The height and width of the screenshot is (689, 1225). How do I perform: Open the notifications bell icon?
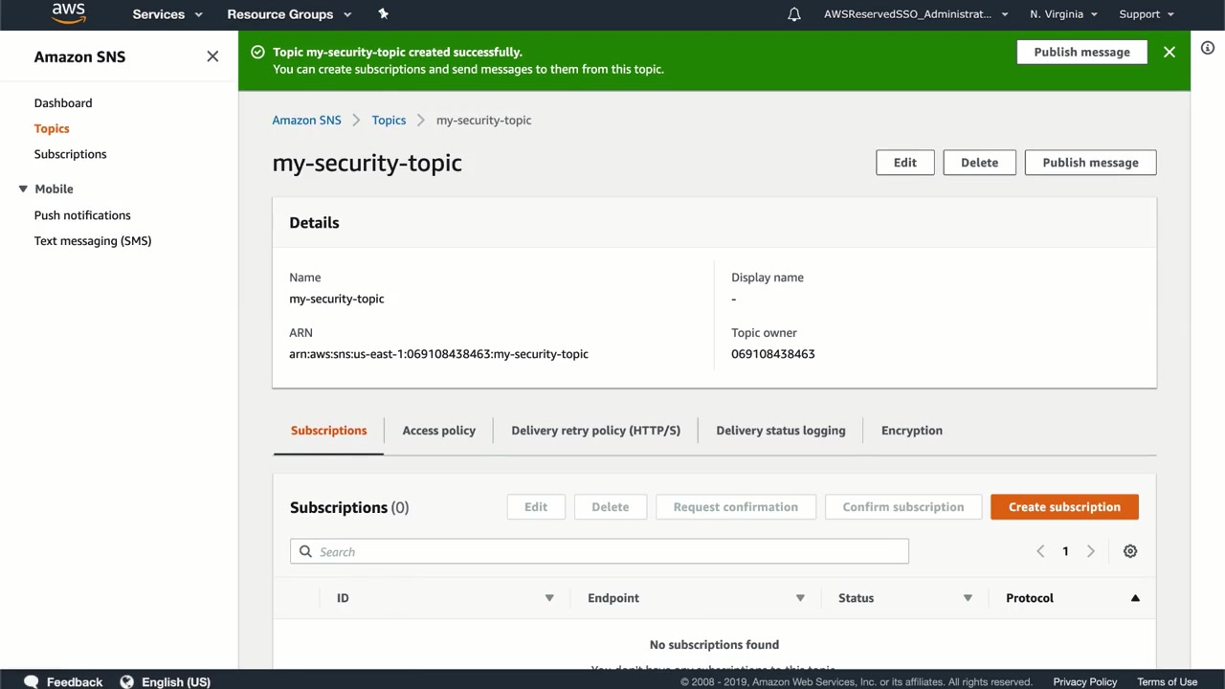[793, 14]
